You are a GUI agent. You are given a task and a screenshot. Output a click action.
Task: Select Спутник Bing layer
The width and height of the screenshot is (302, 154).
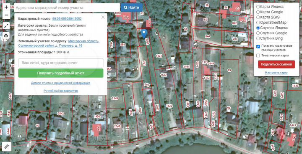pyautogui.click(x=269, y=38)
